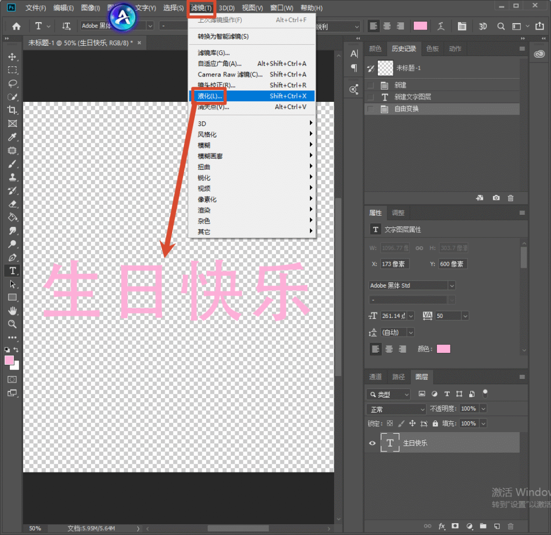Add layer mask icon
The image size is (551, 535).
455,526
